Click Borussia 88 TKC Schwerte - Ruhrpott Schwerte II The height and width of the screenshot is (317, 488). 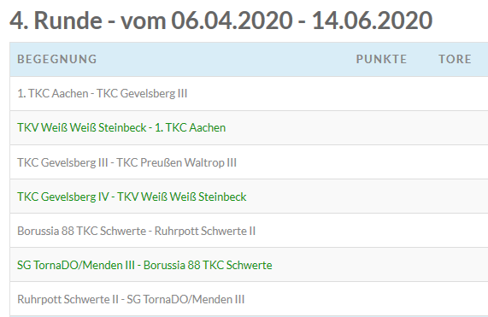(x=137, y=231)
